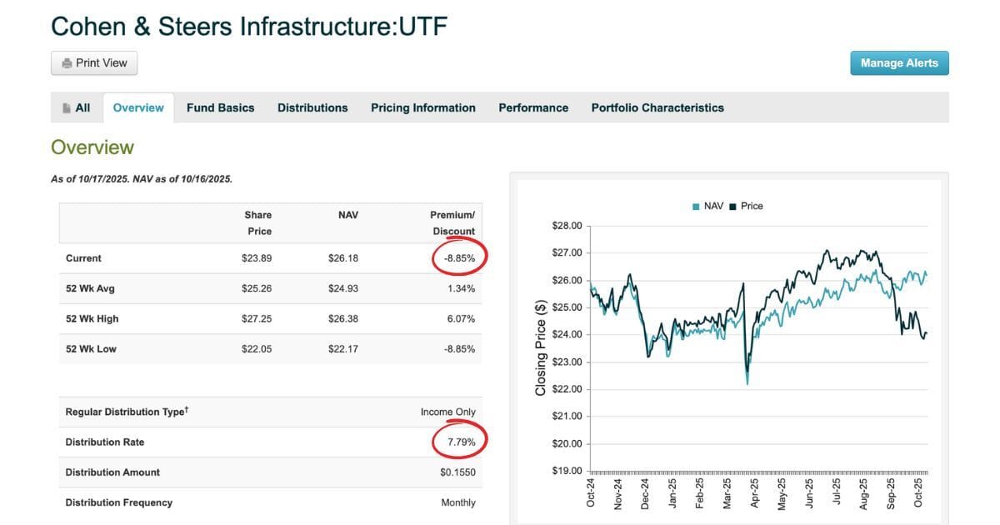The height and width of the screenshot is (525, 1000).
Task: Click the document icon beside All
Action: click(67, 108)
